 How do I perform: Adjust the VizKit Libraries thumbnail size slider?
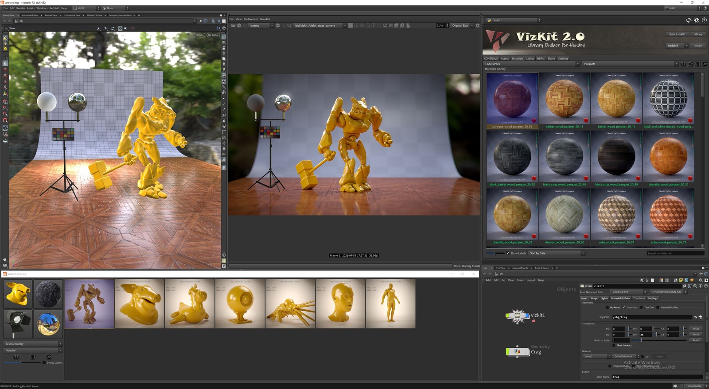click(22, 362)
